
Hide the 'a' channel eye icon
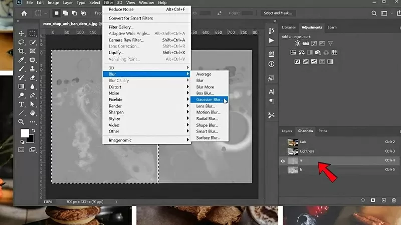pyautogui.click(x=283, y=160)
